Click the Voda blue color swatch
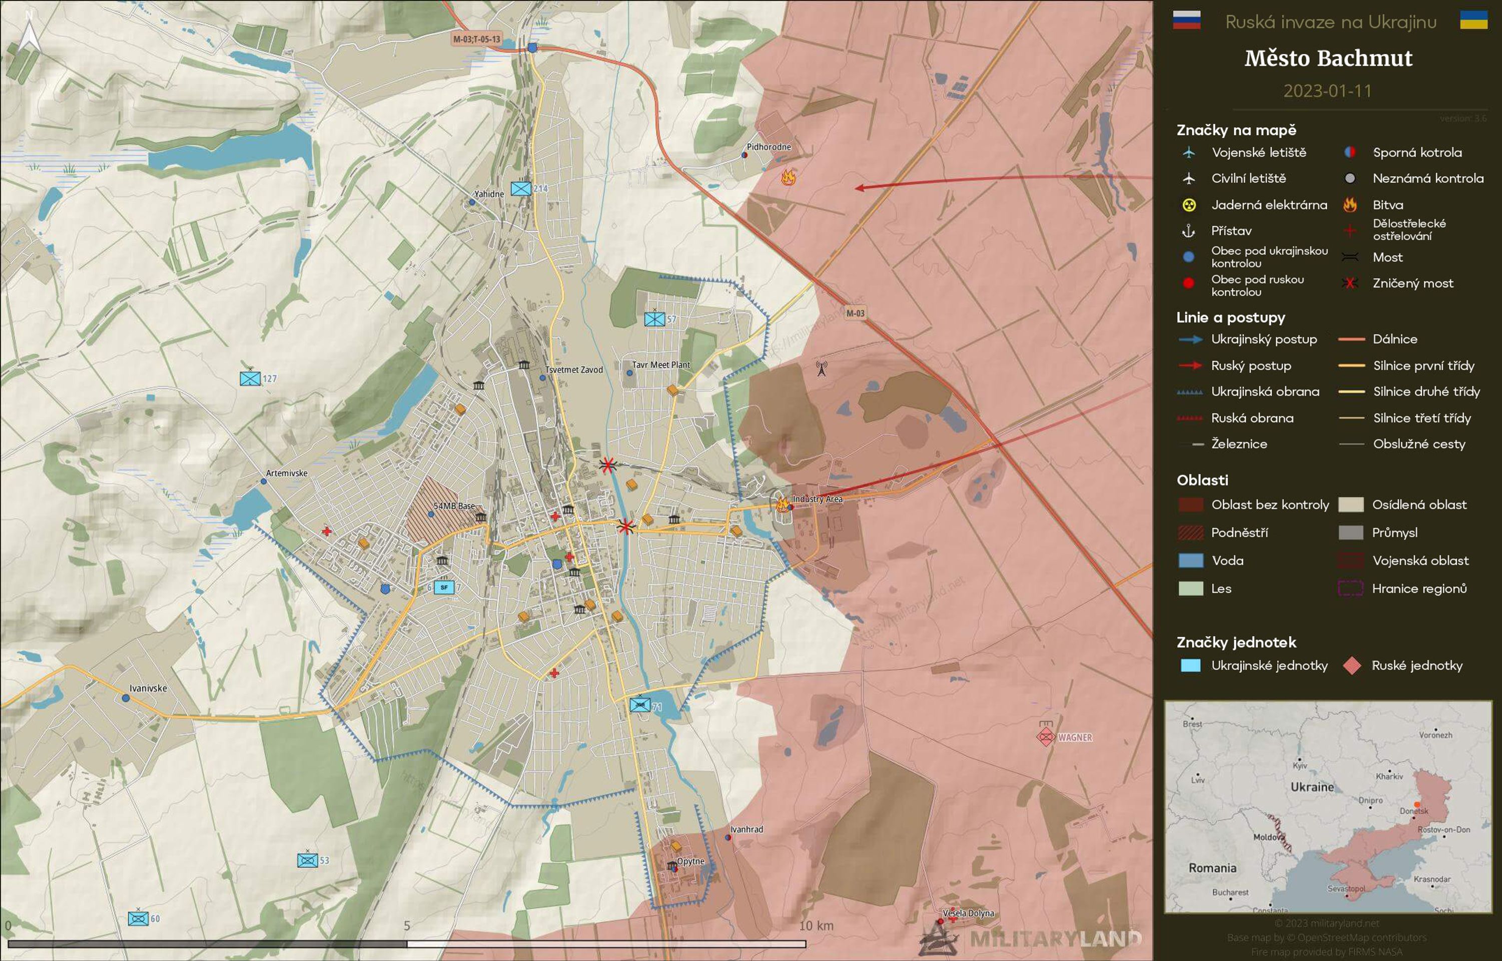This screenshot has width=1502, height=961. [1191, 561]
